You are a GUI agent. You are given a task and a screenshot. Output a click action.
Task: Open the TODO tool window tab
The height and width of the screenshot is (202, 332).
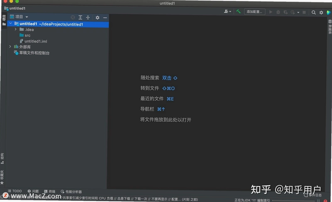point(15,191)
